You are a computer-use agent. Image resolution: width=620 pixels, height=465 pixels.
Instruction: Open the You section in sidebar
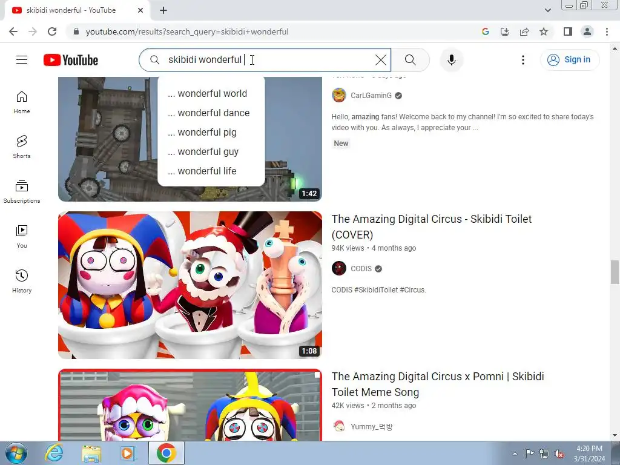click(x=22, y=237)
